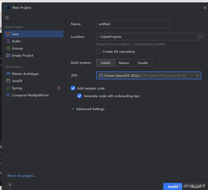Click the Empty Project folder icon
This screenshot has height=190, width=208.
pyautogui.click(x=8, y=56)
